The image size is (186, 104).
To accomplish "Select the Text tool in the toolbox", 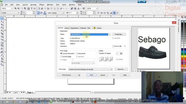I will click(2, 48).
